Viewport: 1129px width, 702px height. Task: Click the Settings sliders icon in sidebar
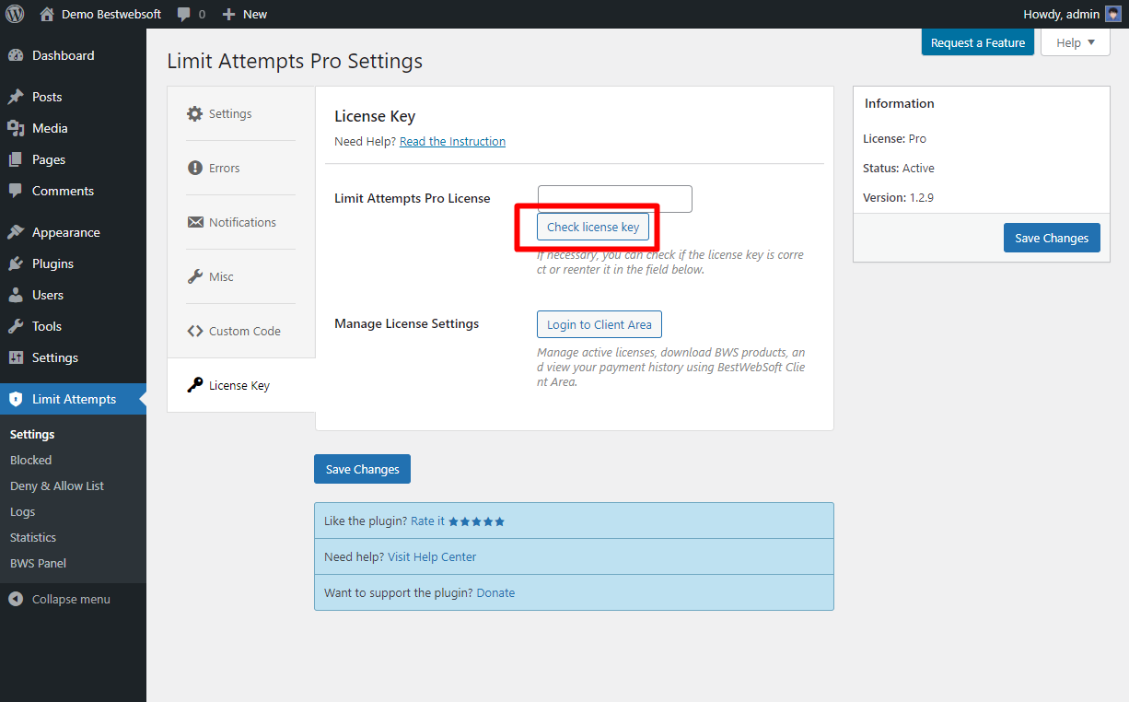pyautogui.click(x=16, y=357)
